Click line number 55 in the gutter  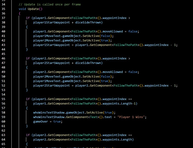pos(3,99)
